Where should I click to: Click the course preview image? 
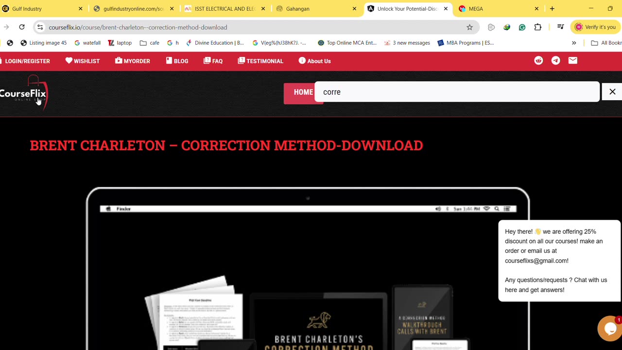(308, 268)
